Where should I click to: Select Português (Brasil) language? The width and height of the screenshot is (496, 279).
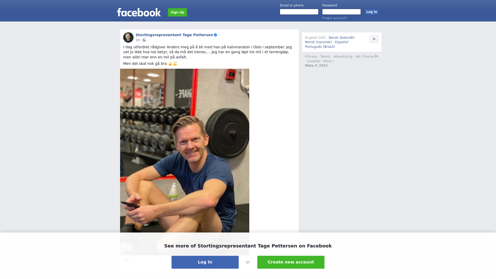click(x=320, y=47)
